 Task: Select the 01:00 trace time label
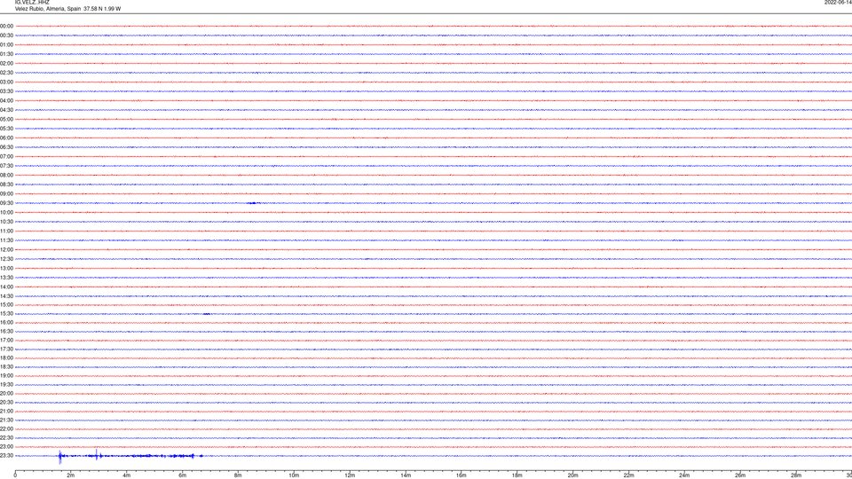pos(6,44)
